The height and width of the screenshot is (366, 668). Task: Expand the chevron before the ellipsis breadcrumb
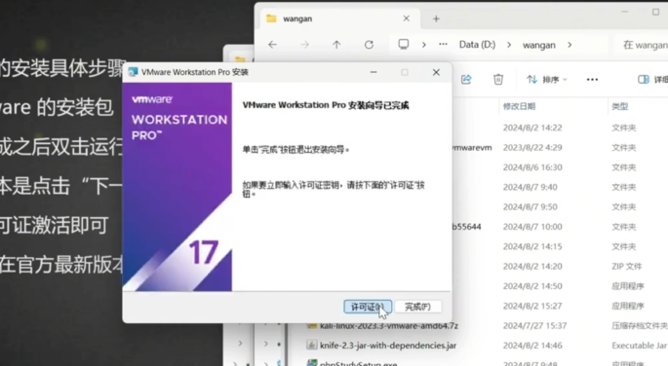pos(424,45)
